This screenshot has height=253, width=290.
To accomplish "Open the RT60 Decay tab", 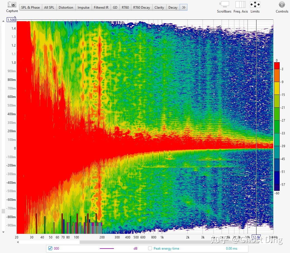I will tap(142, 8).
